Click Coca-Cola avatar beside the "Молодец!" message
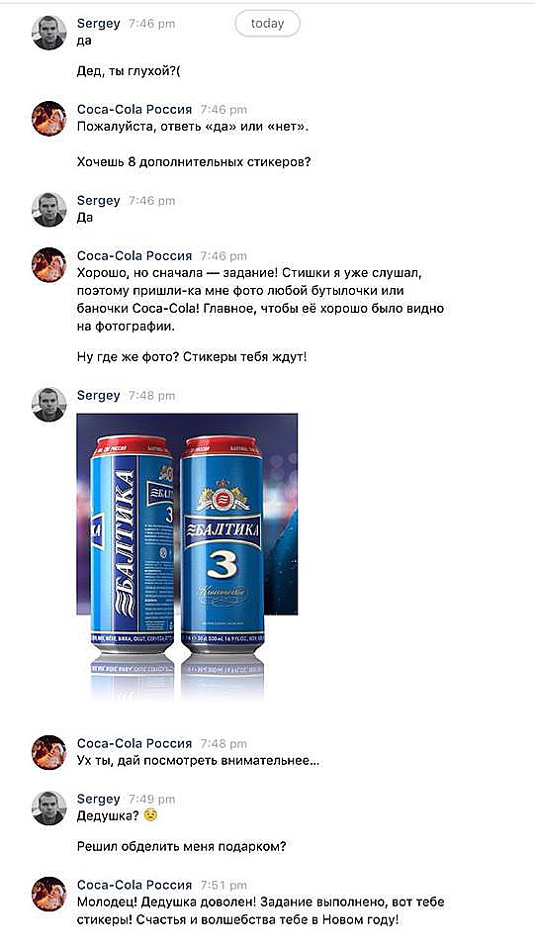The image size is (535, 950). tap(49, 895)
